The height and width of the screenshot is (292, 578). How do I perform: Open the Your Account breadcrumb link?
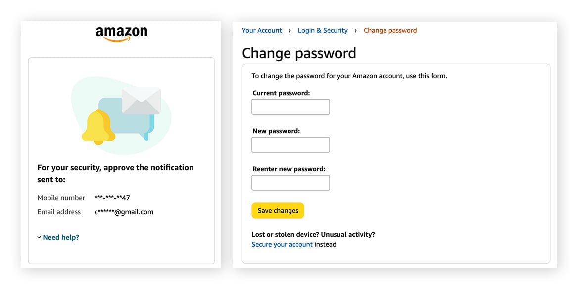click(x=262, y=30)
